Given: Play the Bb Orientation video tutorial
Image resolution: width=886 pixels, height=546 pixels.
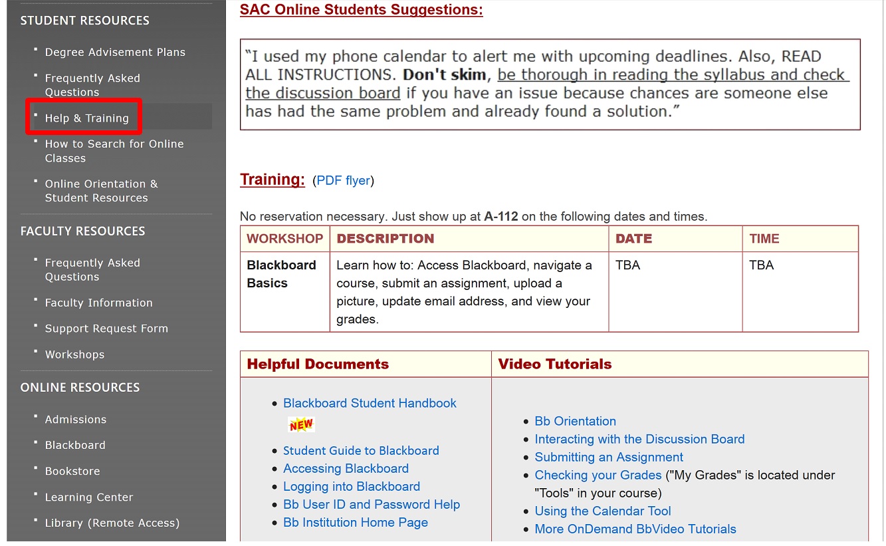Looking at the screenshot, I should click(575, 421).
